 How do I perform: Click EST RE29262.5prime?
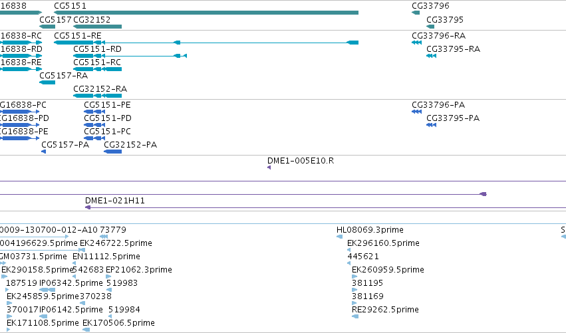(x=386, y=310)
